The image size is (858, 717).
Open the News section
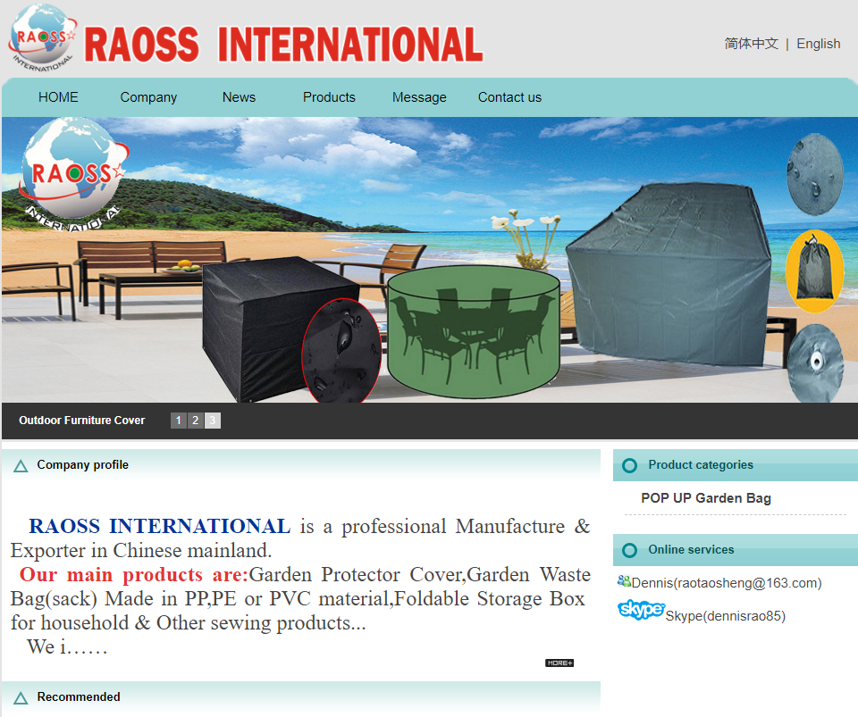(239, 97)
